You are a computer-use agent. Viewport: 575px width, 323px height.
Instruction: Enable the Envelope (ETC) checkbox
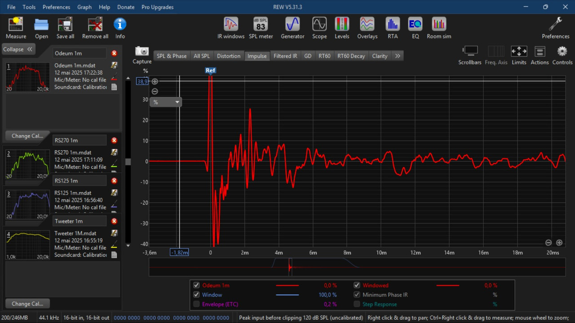(x=196, y=304)
